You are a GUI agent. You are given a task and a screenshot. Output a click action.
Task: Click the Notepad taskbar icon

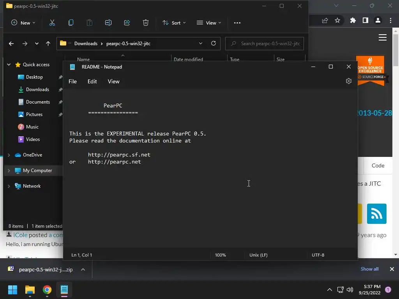click(x=64, y=290)
